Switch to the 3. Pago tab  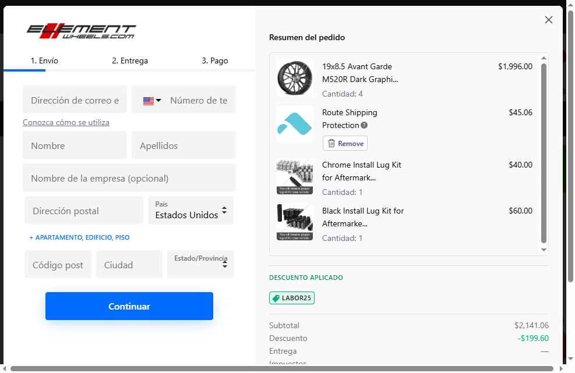coord(215,61)
